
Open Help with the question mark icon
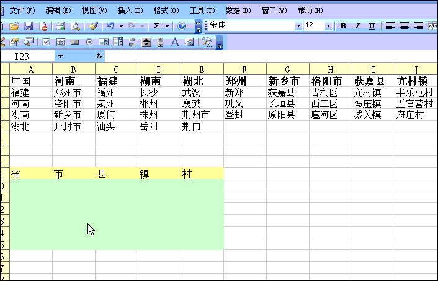point(182,26)
